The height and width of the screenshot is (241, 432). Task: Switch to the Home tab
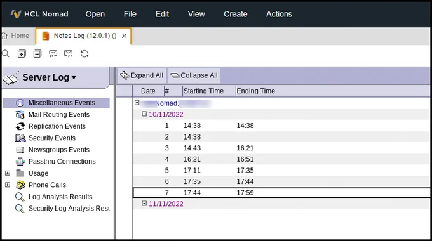coord(18,36)
